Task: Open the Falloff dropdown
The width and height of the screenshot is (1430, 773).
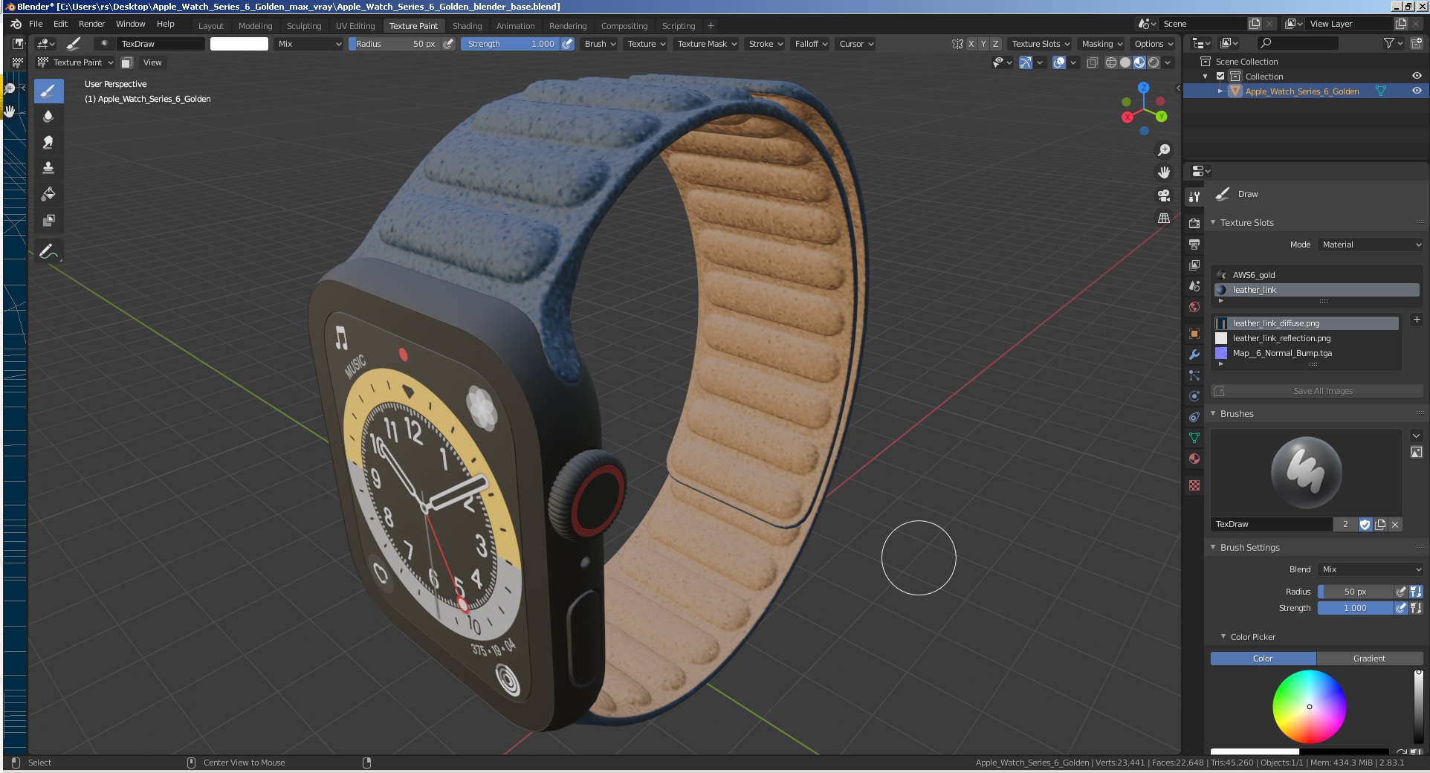Action: point(811,44)
